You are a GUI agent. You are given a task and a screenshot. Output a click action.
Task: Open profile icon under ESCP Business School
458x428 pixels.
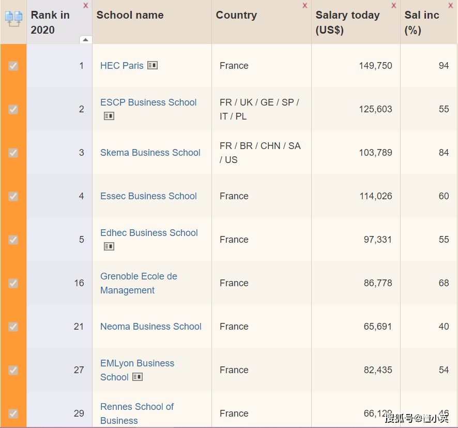pyautogui.click(x=109, y=116)
